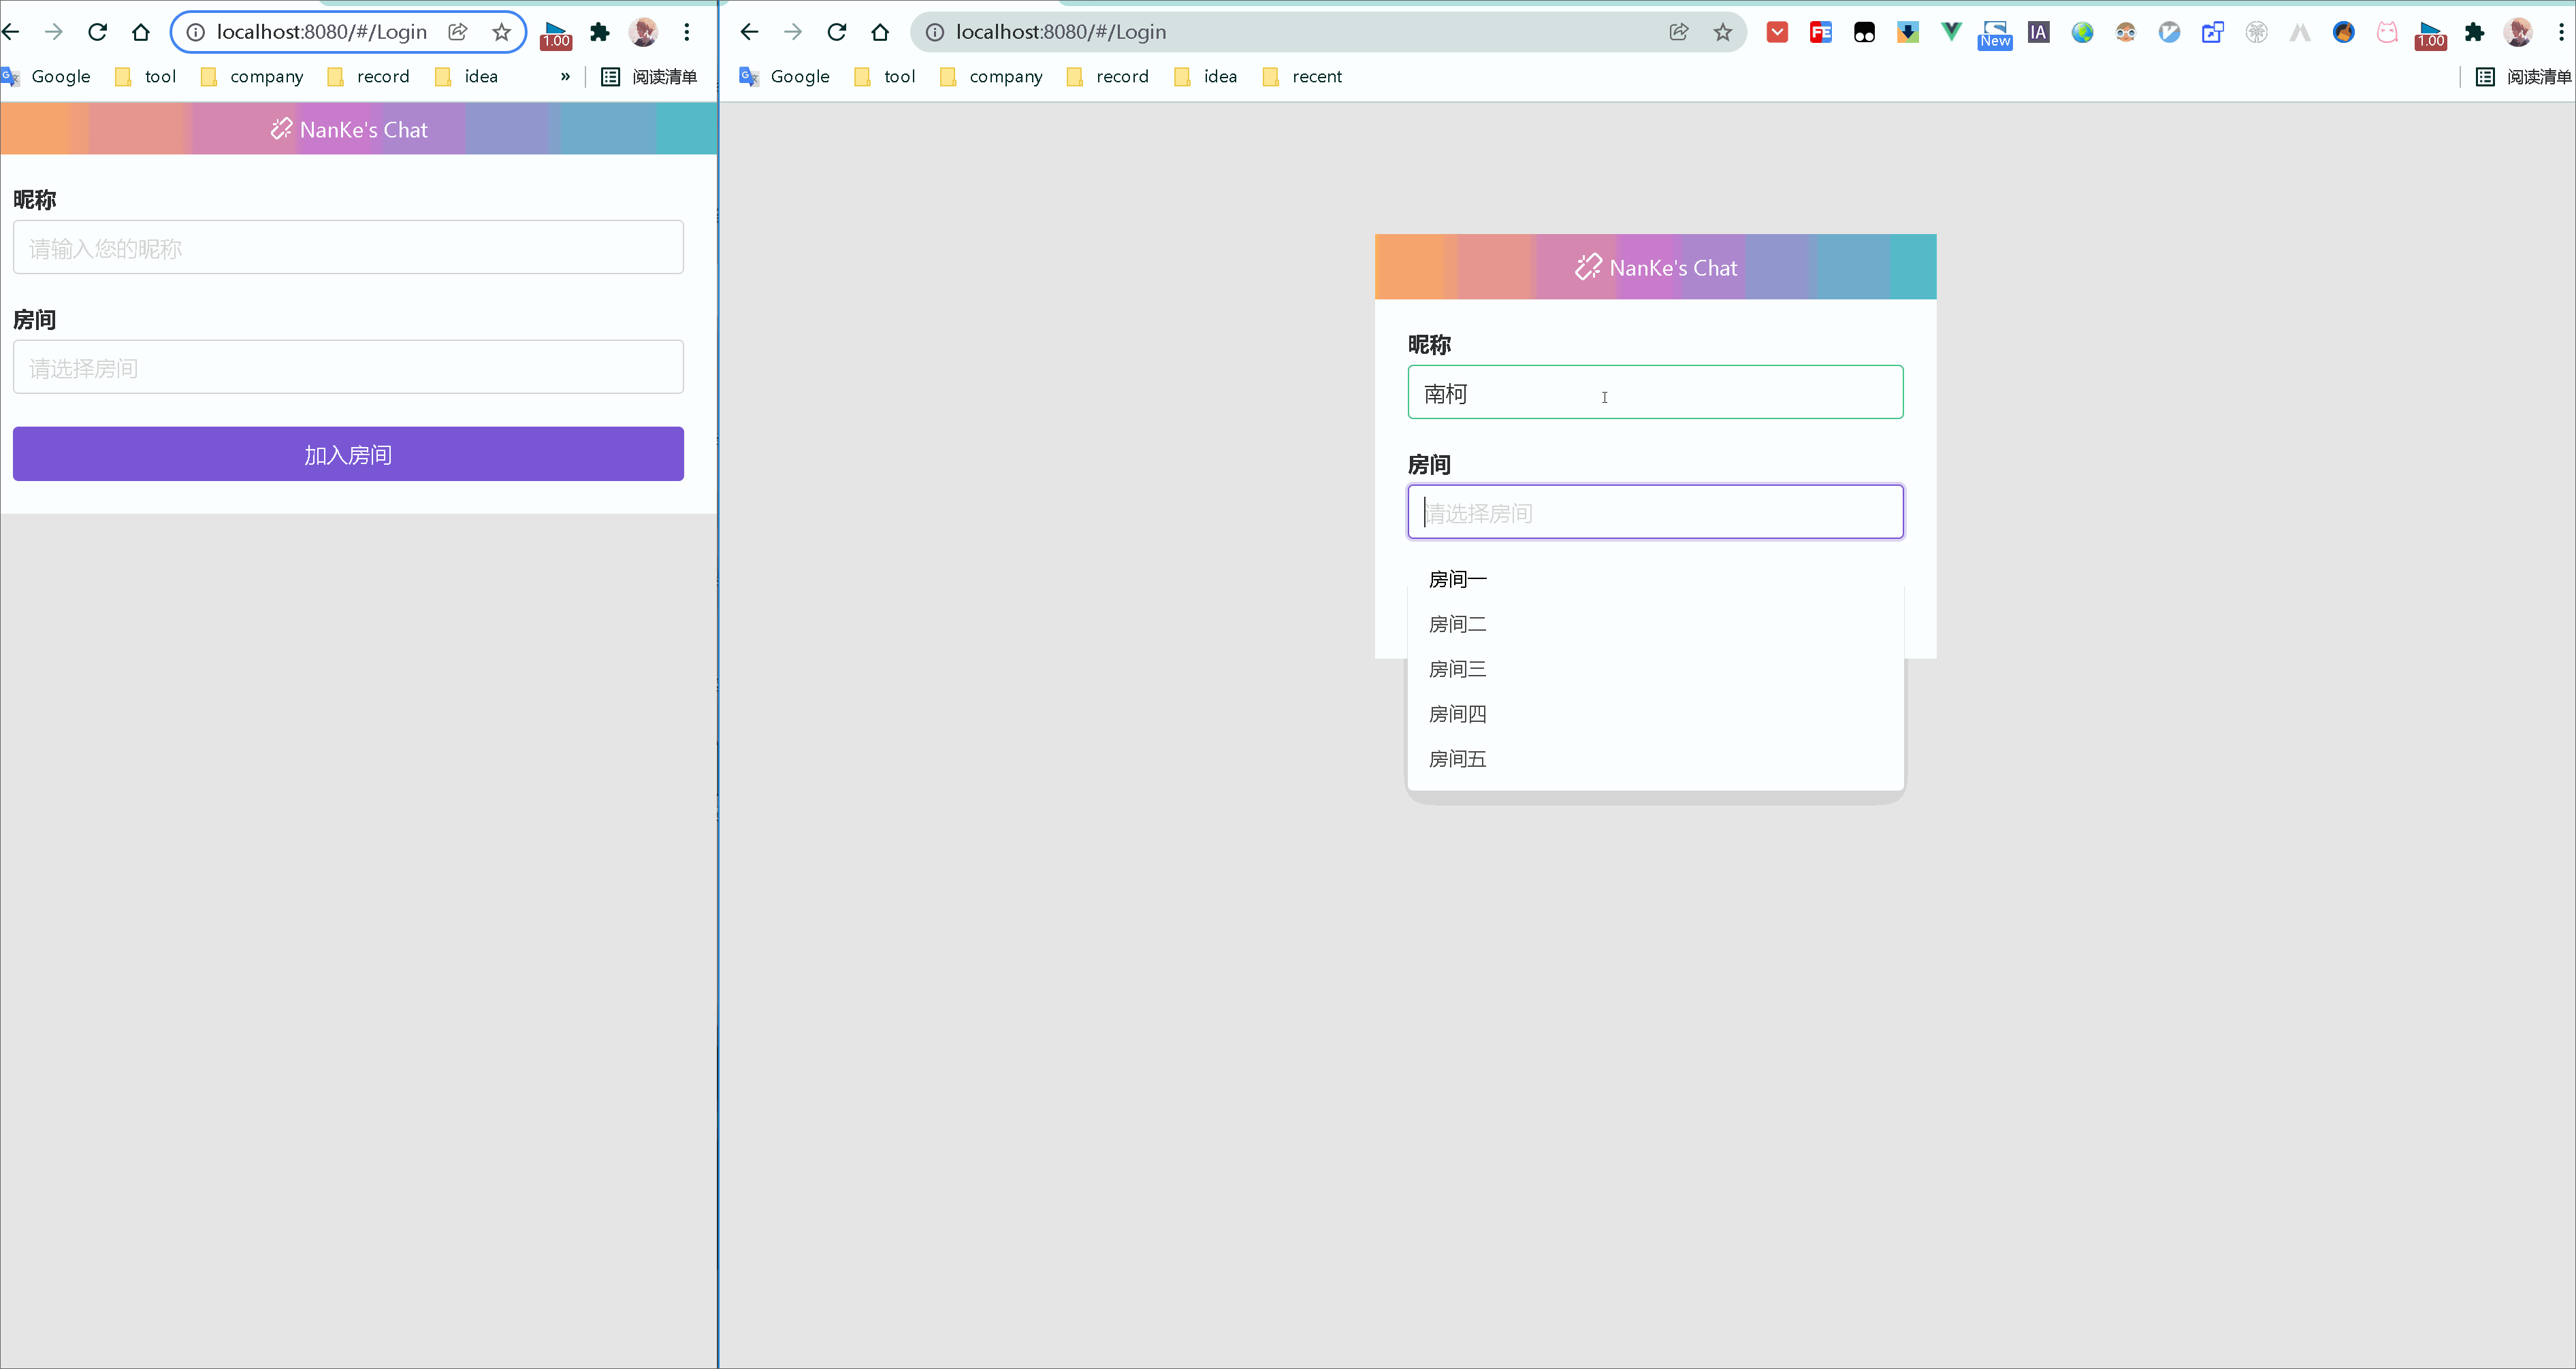Select 房间一 from the room dropdown

coord(1457,580)
